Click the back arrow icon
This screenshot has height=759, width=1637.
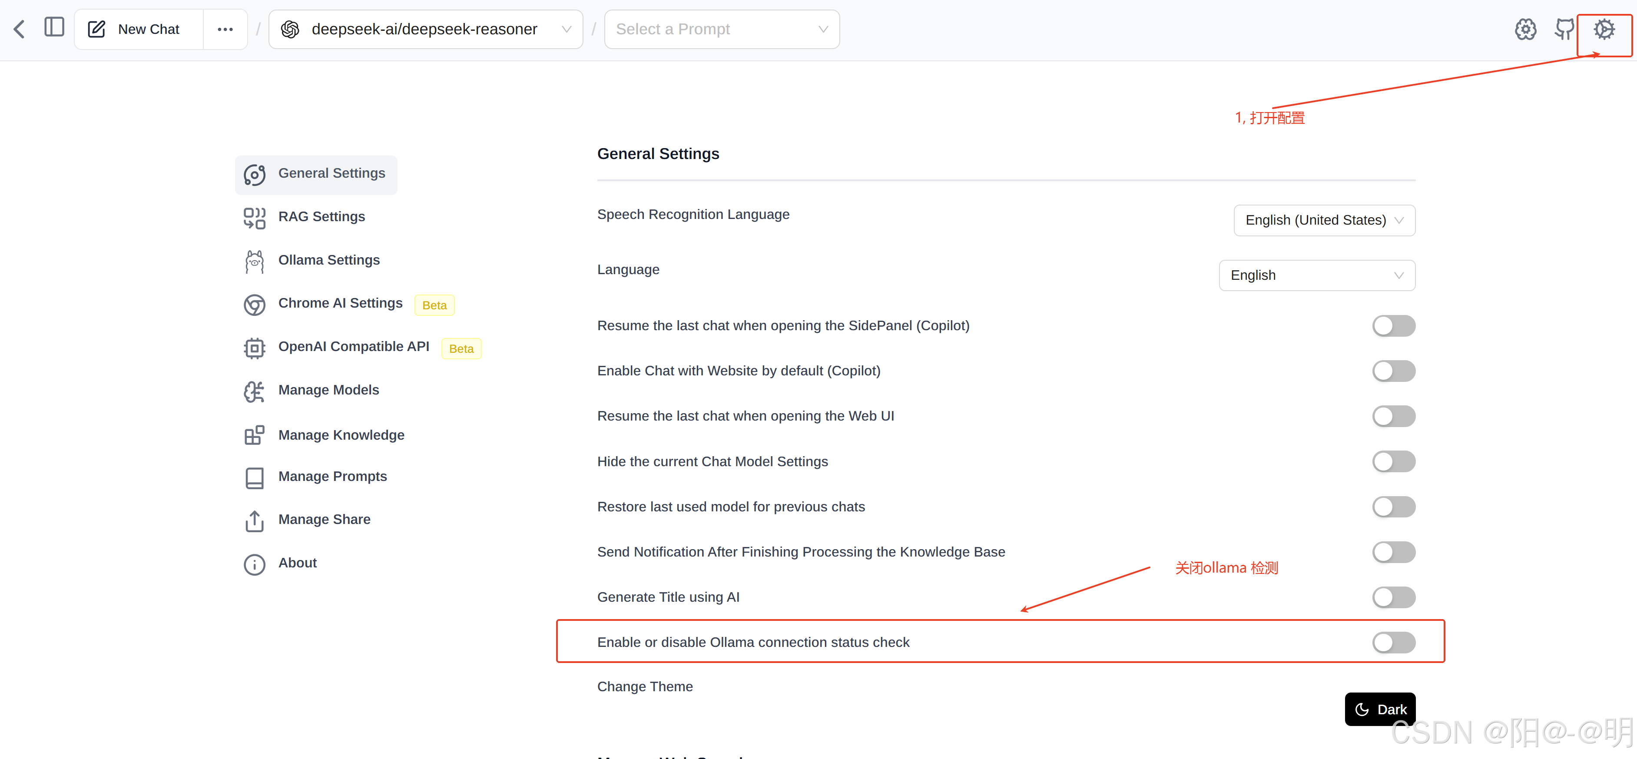coord(19,29)
